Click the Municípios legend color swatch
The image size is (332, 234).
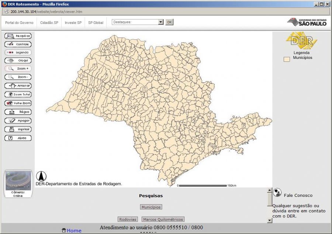coord(287,59)
